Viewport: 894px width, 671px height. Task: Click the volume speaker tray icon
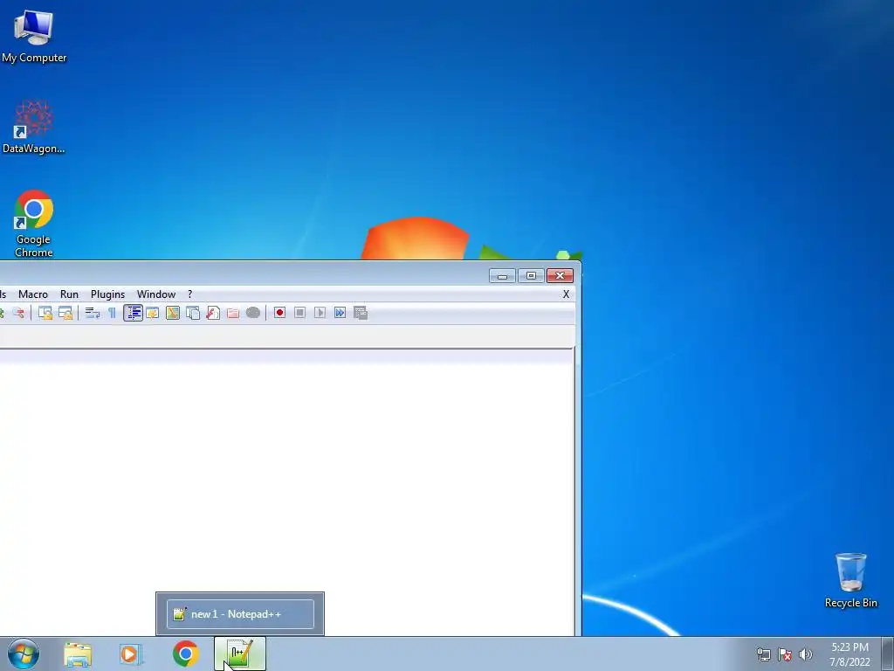click(806, 654)
